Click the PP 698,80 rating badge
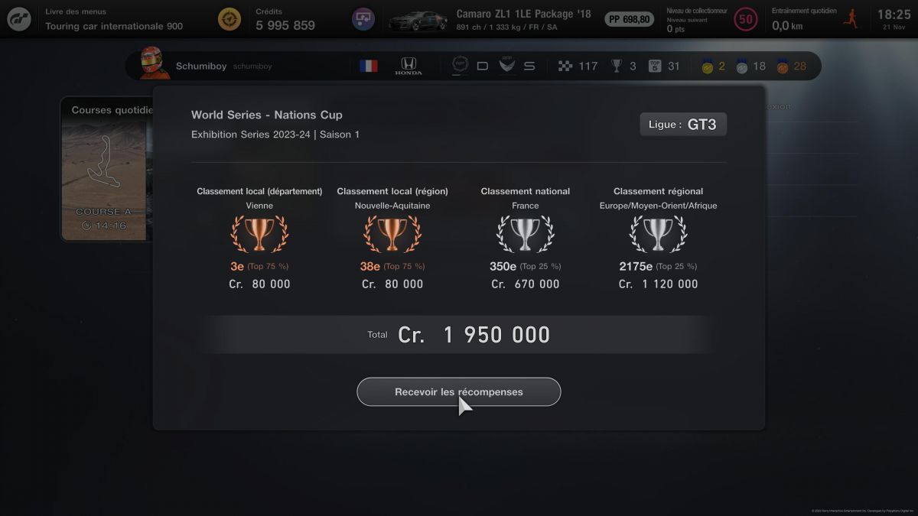 click(x=630, y=19)
